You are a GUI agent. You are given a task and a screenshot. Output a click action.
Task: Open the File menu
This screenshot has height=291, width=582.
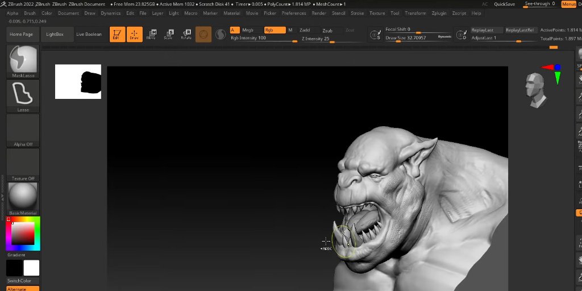pos(143,13)
